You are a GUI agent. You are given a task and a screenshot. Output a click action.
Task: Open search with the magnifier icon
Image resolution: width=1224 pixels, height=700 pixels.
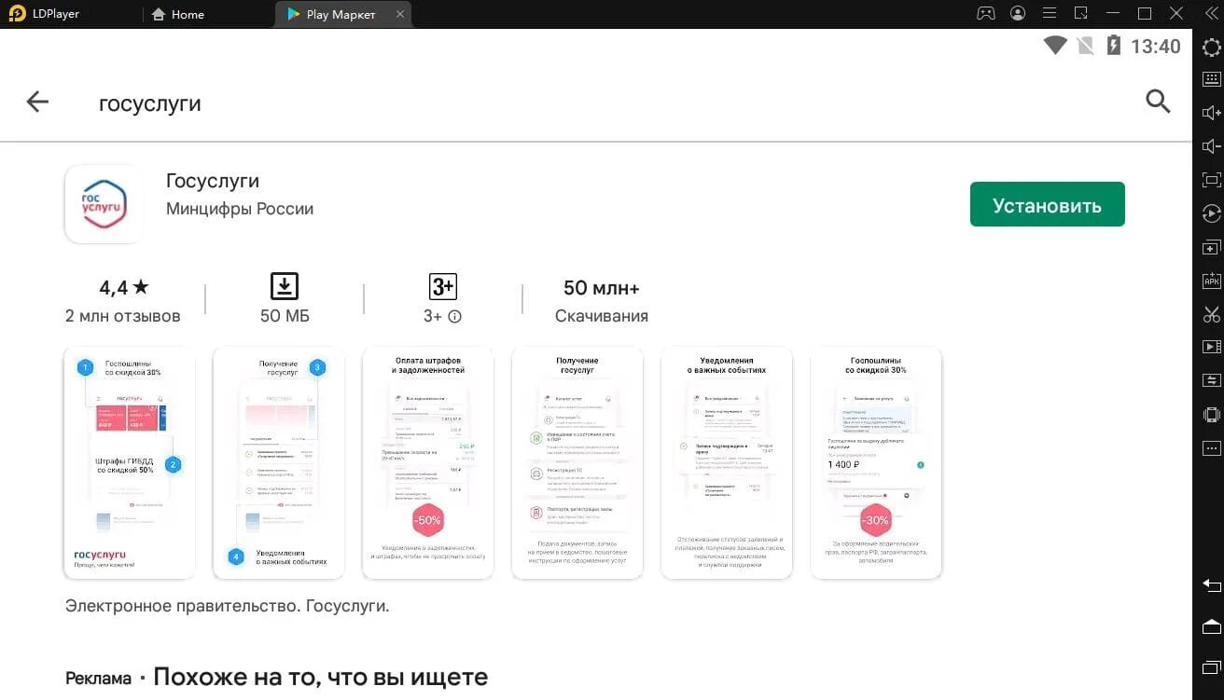pyautogui.click(x=1158, y=102)
